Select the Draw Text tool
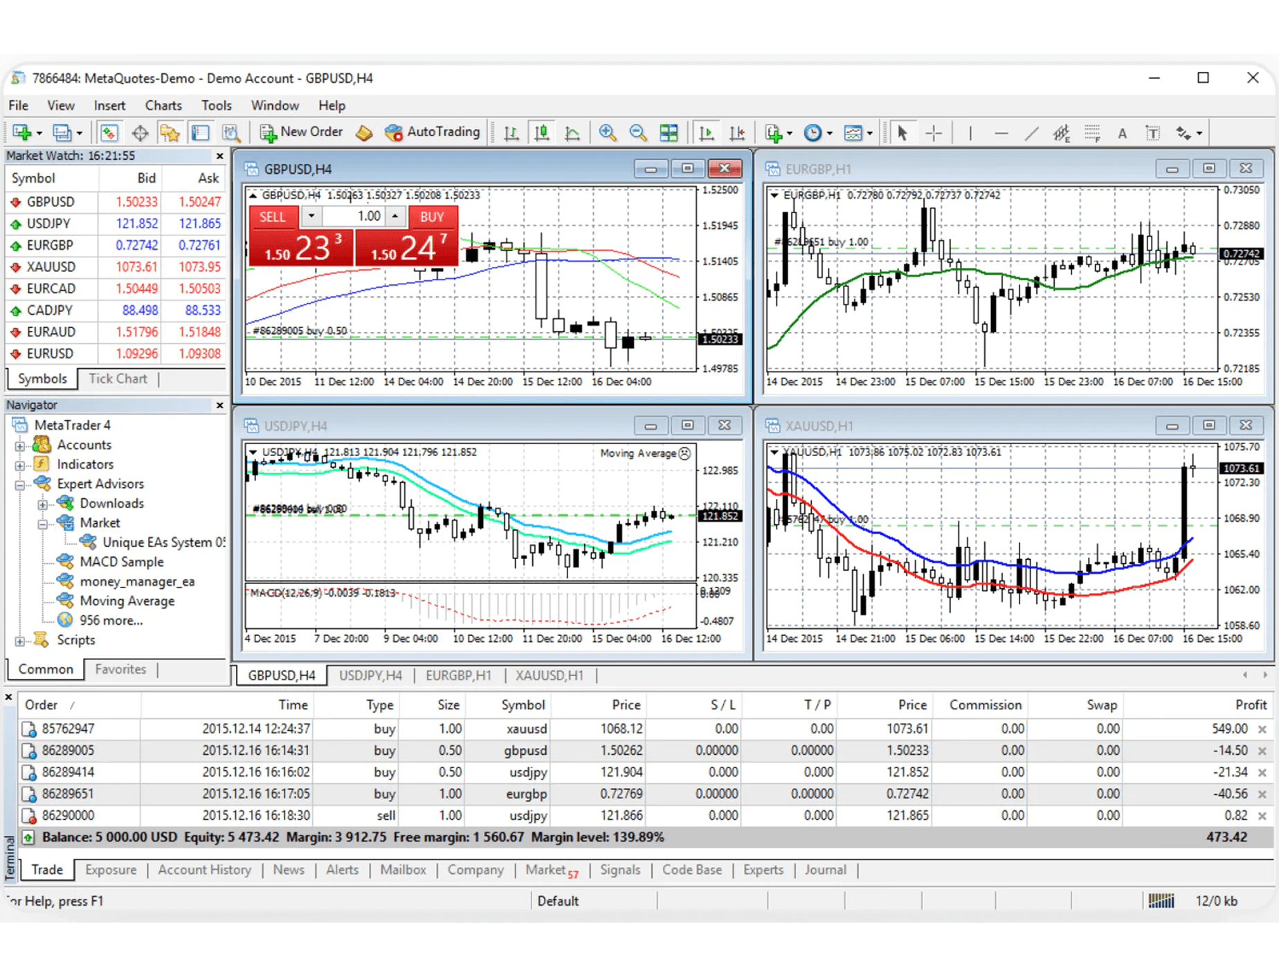 click(1122, 133)
